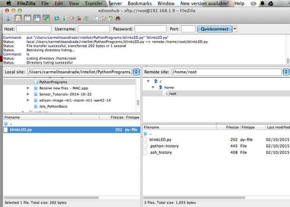Open the Server menu

(115, 3)
